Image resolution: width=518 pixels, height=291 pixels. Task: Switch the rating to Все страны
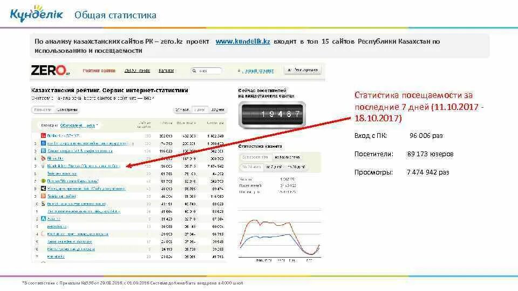tap(67, 110)
